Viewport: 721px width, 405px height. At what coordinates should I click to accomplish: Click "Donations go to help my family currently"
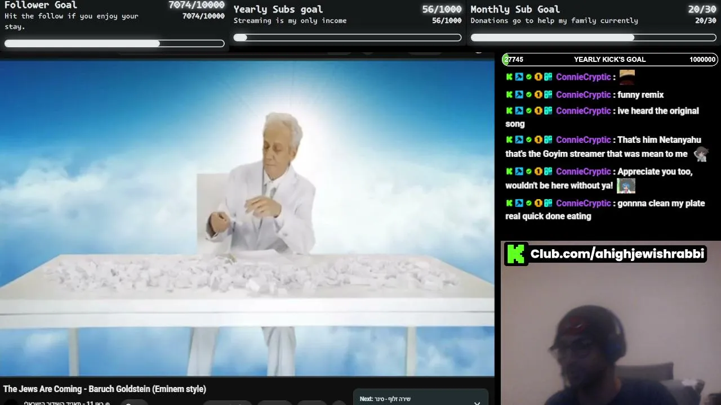tap(554, 21)
